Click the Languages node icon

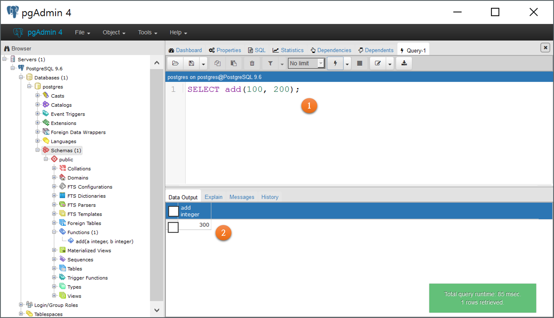pos(46,141)
